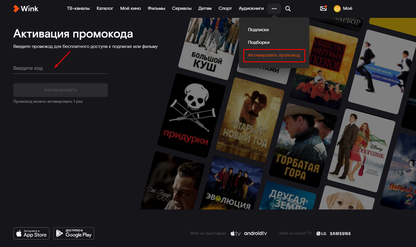Choose Активировать промокод in dropdown

pos(274,55)
